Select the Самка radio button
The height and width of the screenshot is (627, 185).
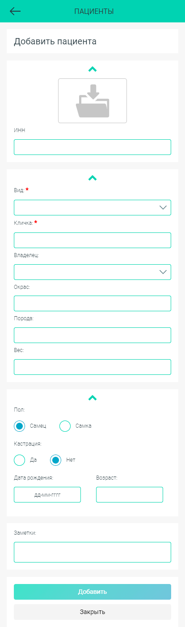(65, 426)
